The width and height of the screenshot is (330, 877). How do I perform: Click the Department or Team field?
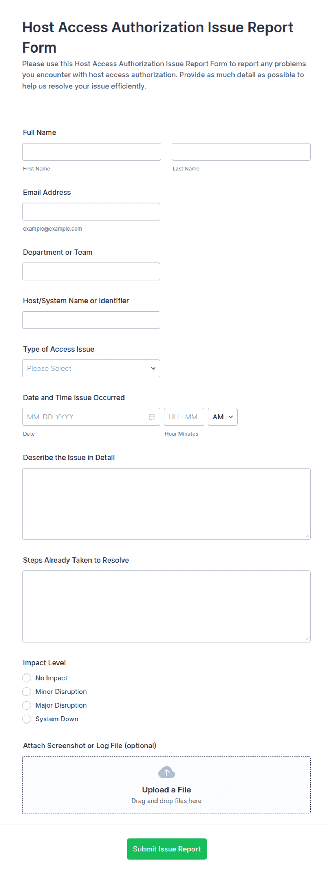coord(91,271)
